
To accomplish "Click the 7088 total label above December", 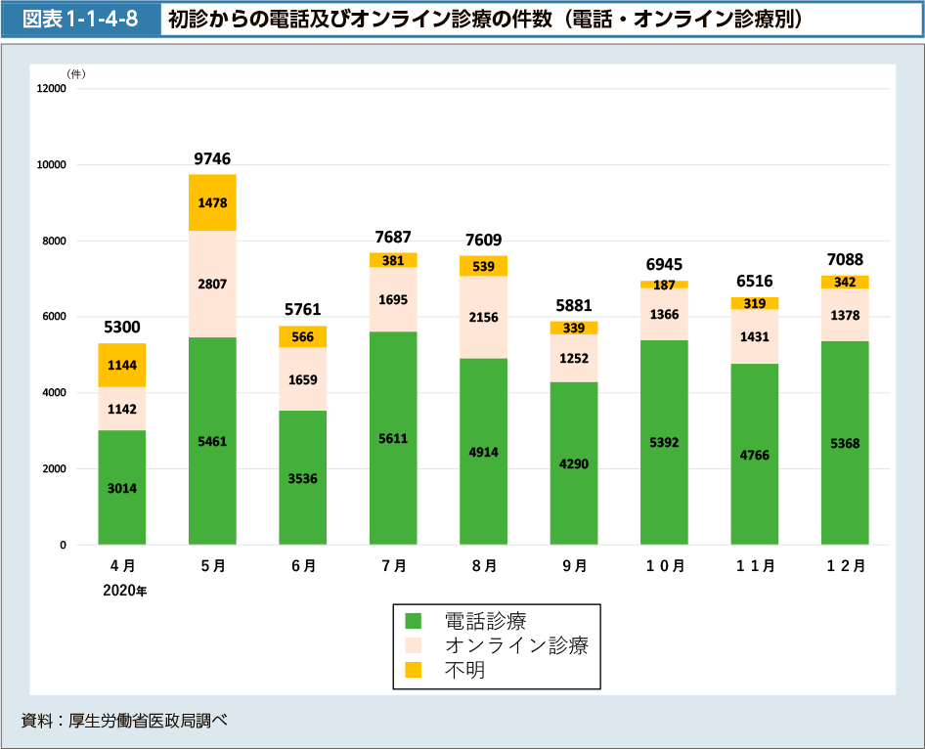I will [x=845, y=260].
